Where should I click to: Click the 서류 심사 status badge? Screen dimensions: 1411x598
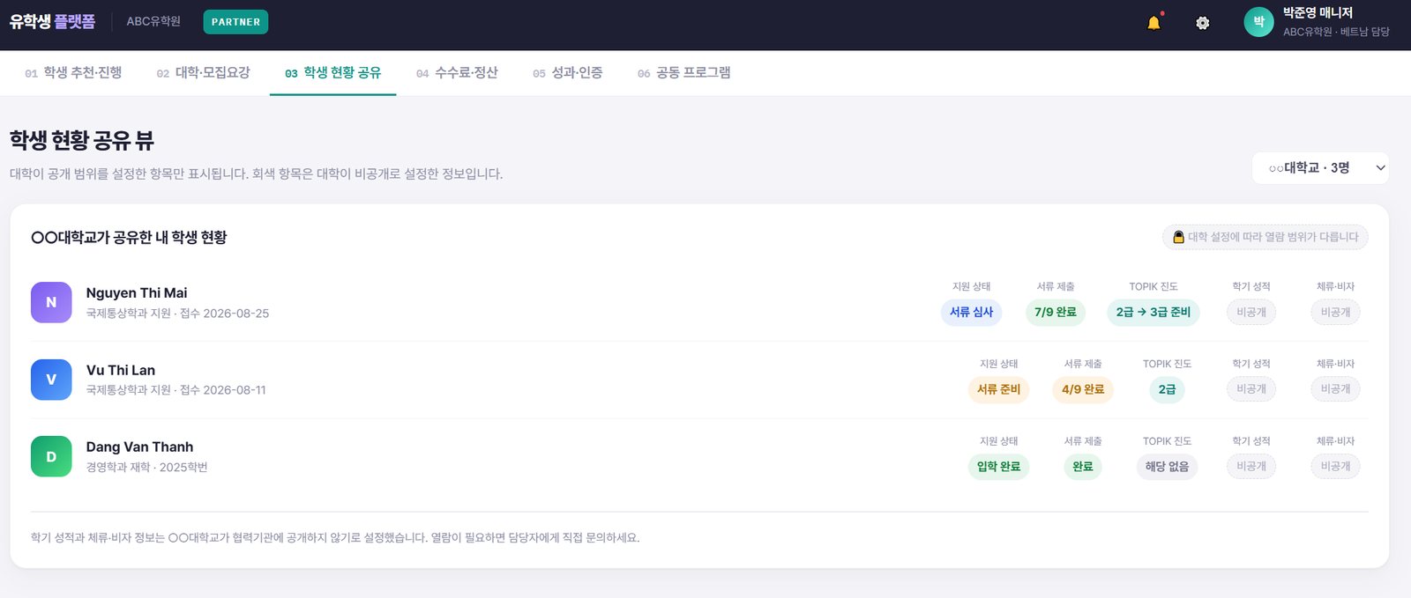pos(971,312)
